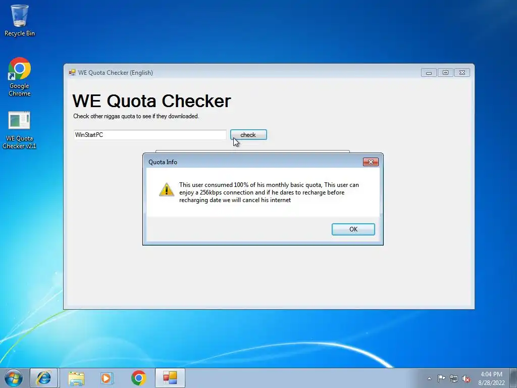The image size is (517, 388).
Task: Open Google Chrome from the taskbar
Action: (138, 378)
